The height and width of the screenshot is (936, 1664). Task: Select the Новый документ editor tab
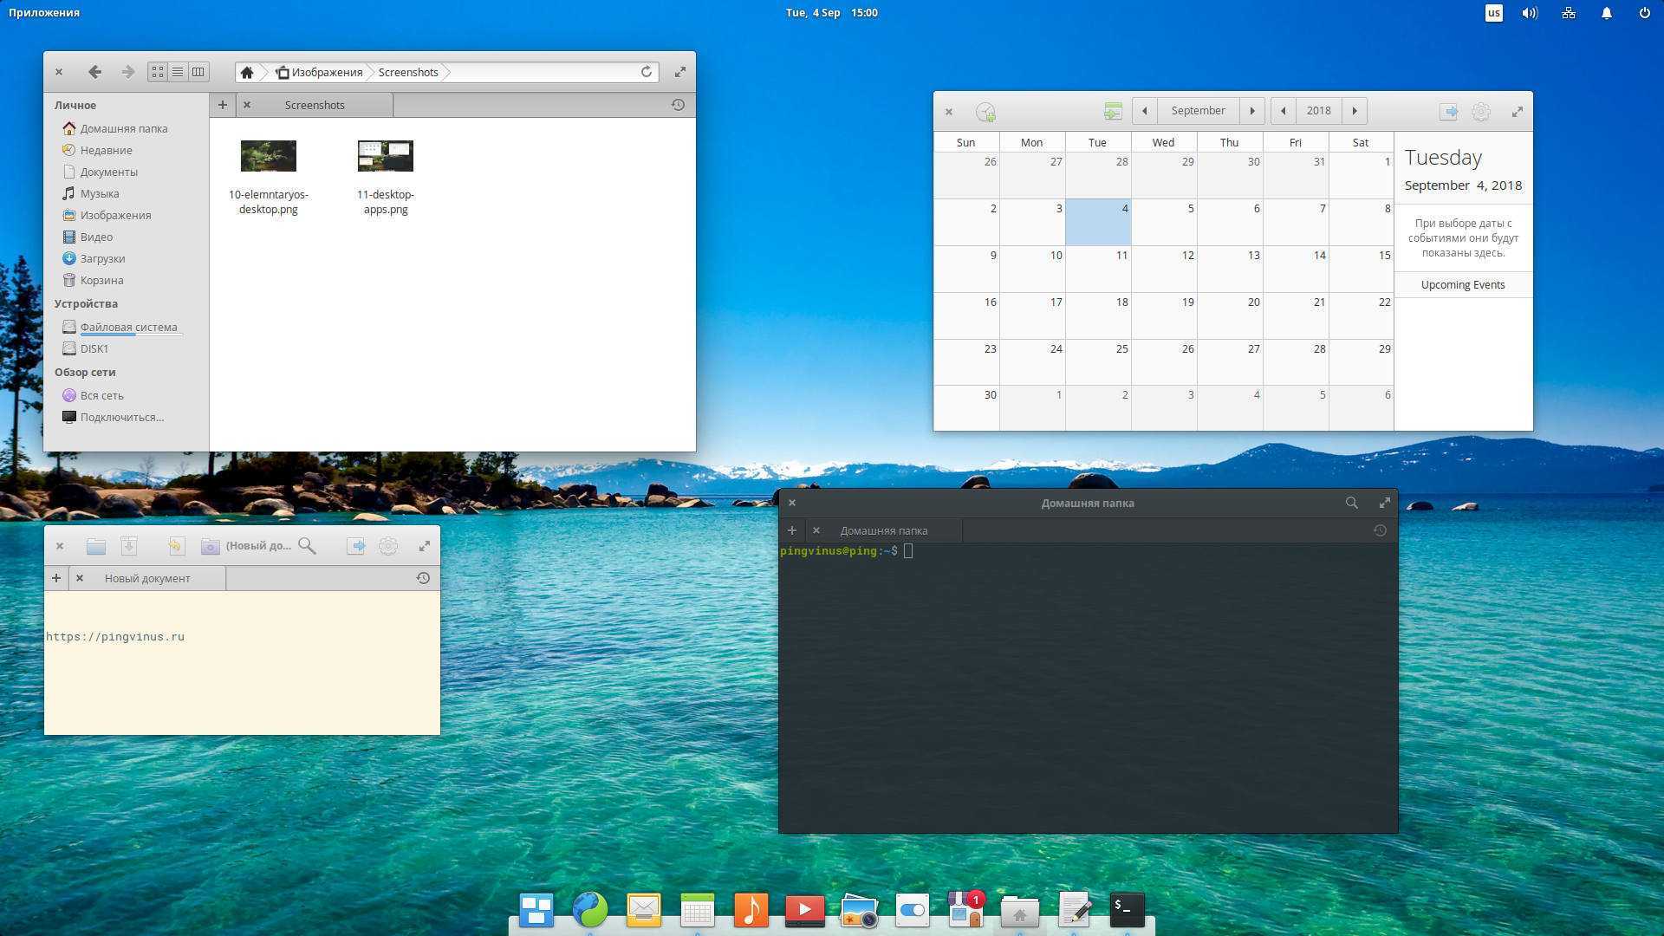coord(147,578)
